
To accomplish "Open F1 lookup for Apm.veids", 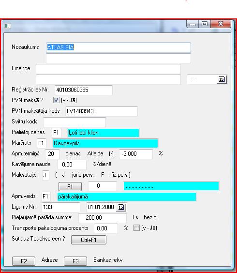I will [46, 197].
